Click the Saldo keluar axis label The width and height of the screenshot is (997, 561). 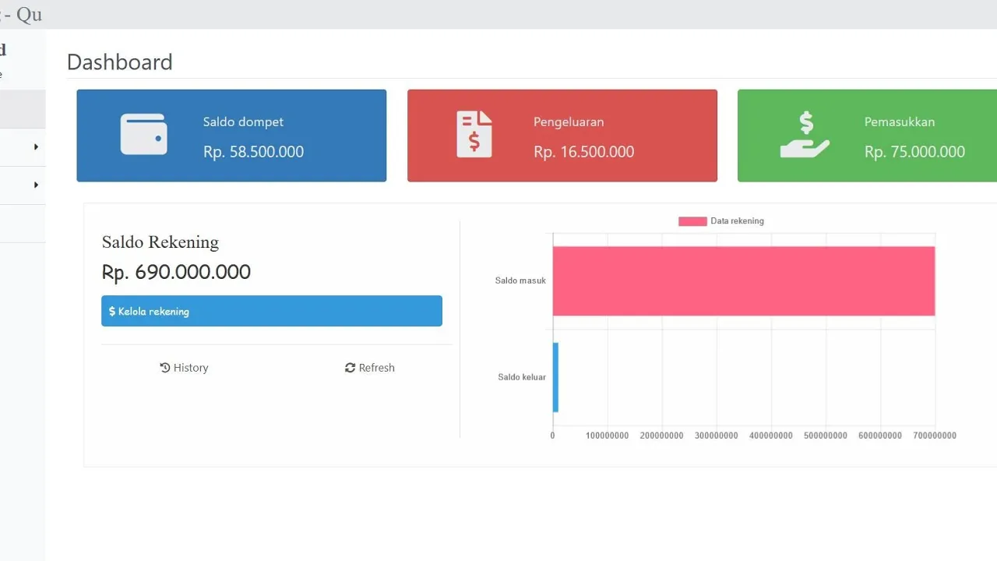[x=522, y=377]
